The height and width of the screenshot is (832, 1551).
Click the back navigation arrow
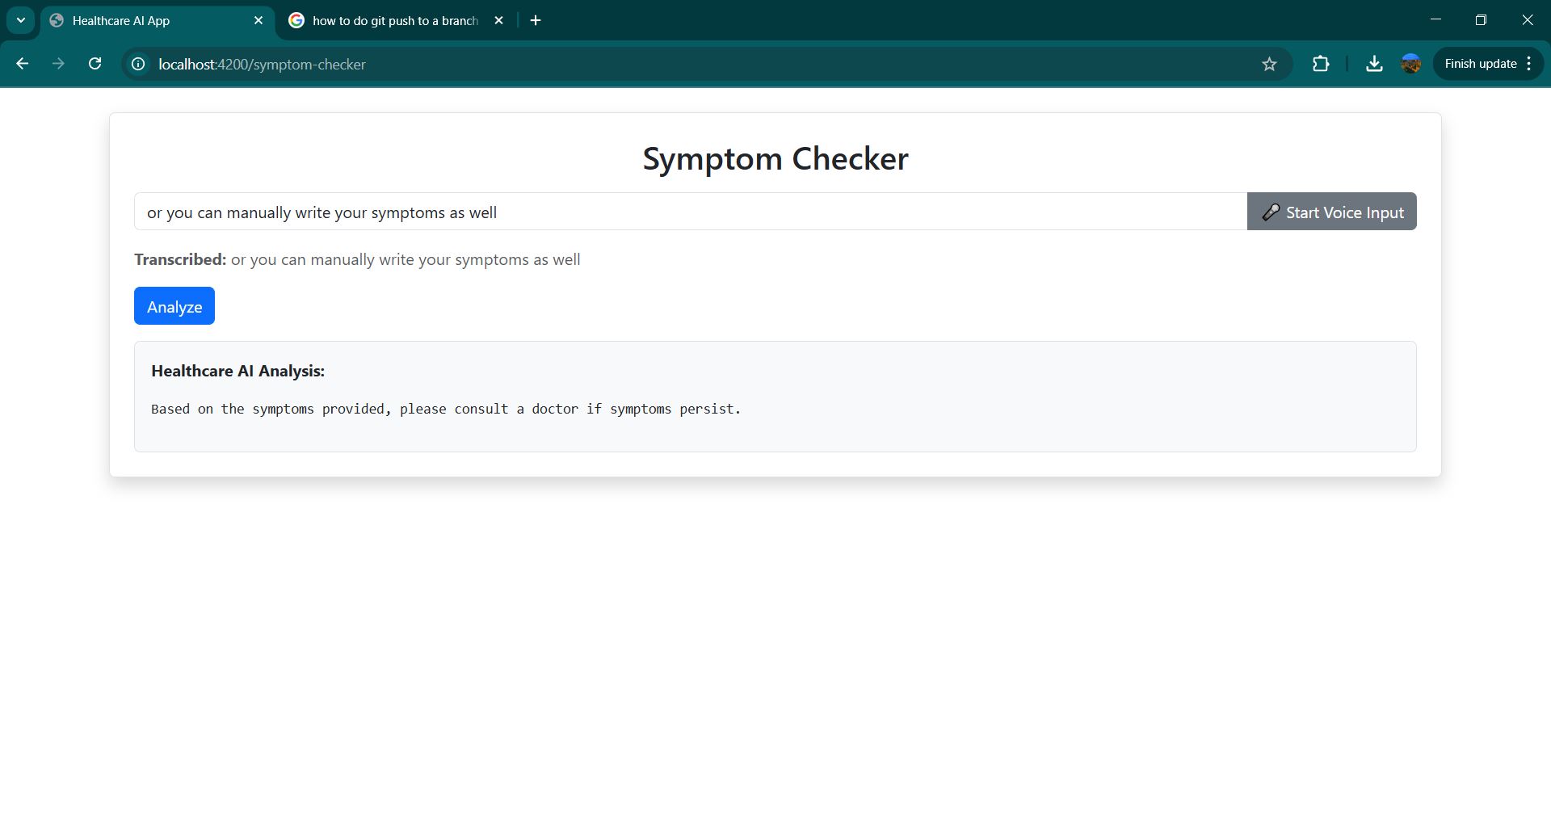22,64
